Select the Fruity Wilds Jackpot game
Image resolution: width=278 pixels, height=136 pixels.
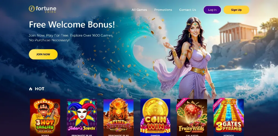pyautogui.click(x=192, y=117)
